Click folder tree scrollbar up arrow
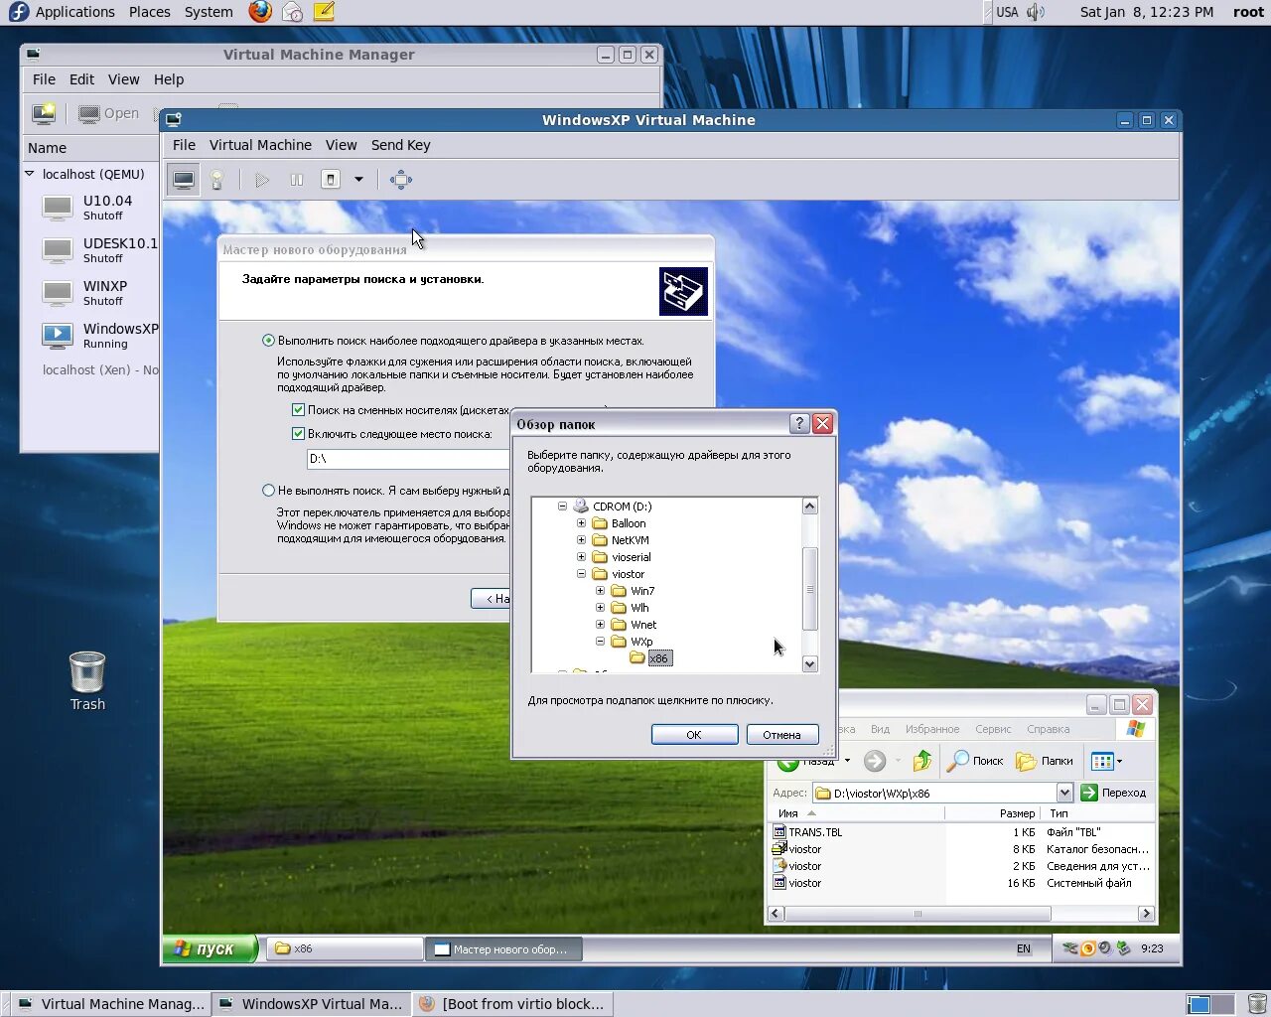The height and width of the screenshot is (1017, 1271). click(809, 507)
